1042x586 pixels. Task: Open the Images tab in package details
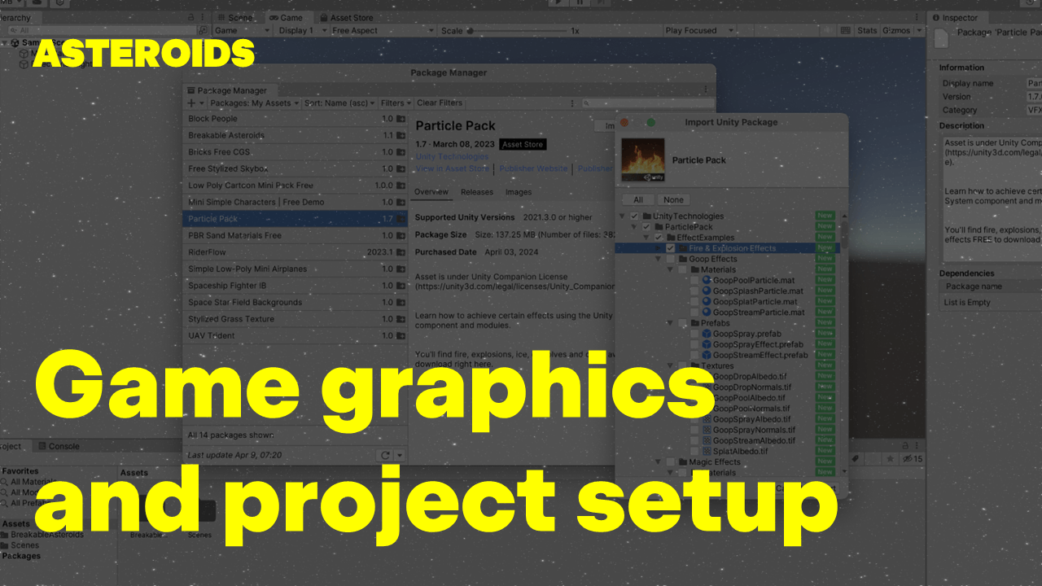point(519,192)
